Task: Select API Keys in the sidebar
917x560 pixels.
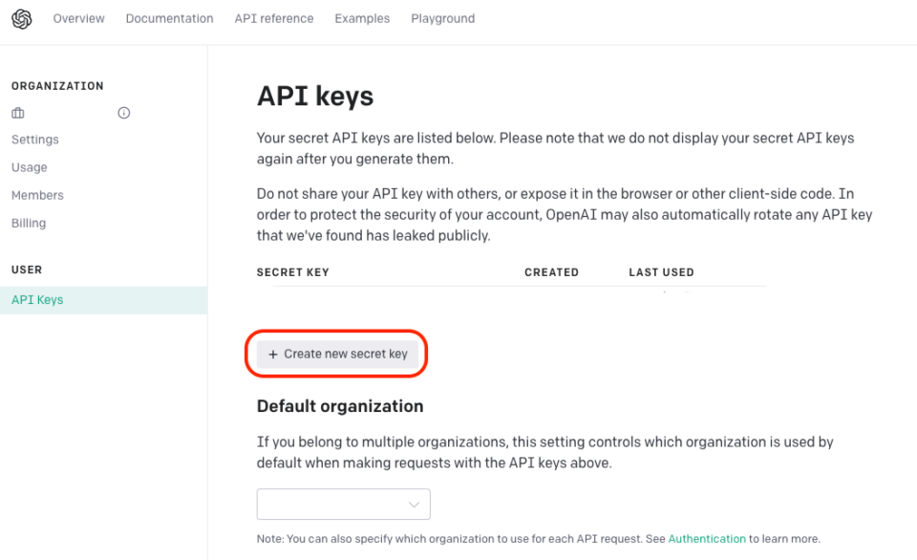Action: (x=36, y=299)
